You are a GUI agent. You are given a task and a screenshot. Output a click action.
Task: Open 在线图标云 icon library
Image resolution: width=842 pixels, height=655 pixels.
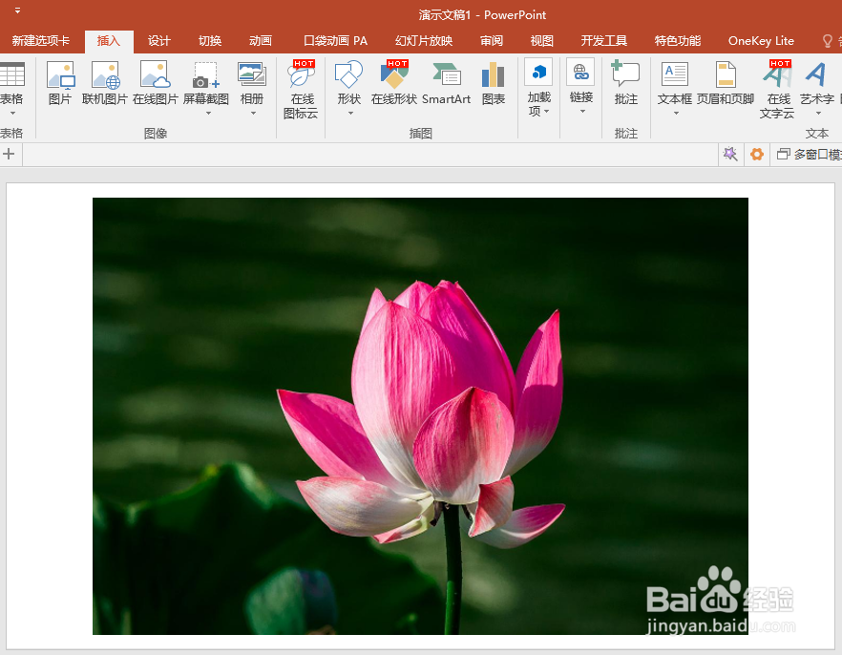tap(301, 74)
